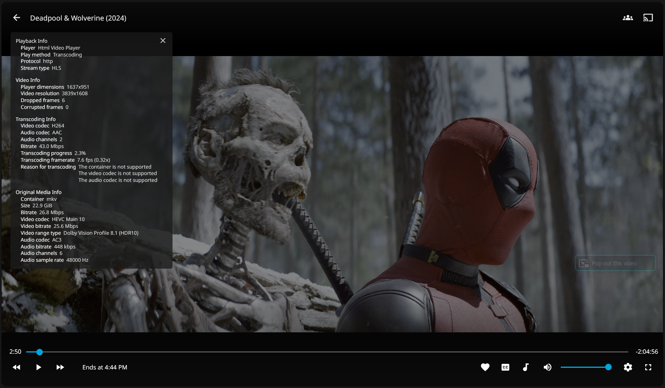Click the middle of the seek bar
Image resolution: width=665 pixels, height=388 pixels.
[x=327, y=352]
